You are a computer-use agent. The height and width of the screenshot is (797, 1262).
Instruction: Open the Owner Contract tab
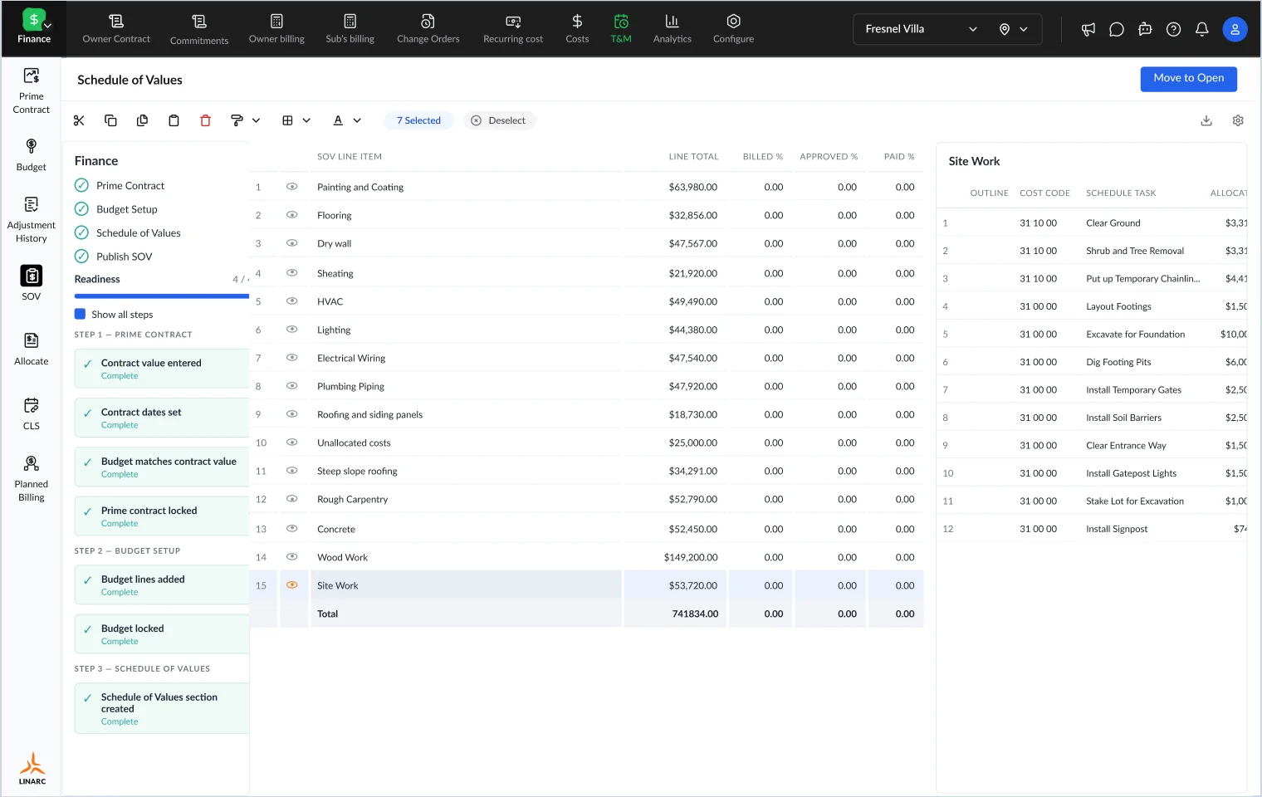pyautogui.click(x=116, y=29)
